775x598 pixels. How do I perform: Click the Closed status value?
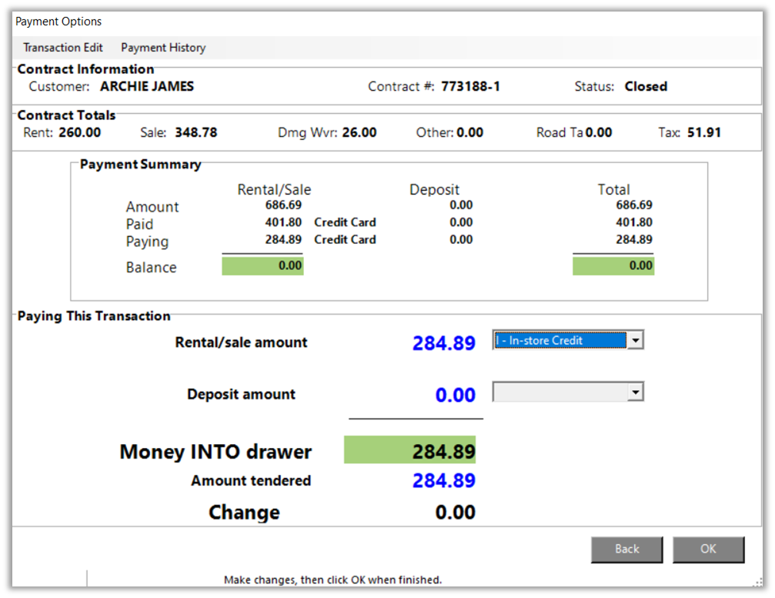tap(646, 86)
